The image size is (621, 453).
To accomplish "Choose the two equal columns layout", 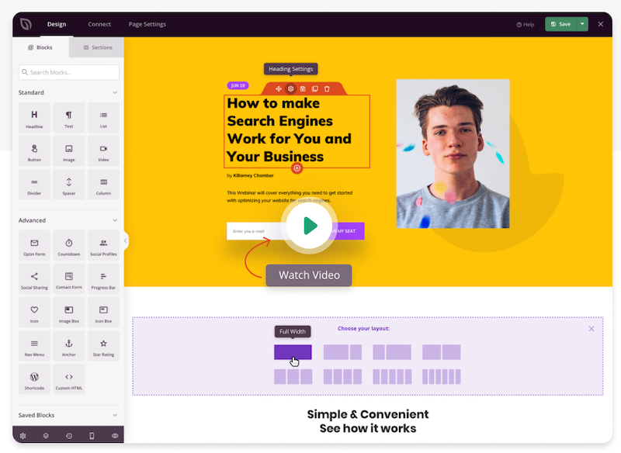I will 441,352.
